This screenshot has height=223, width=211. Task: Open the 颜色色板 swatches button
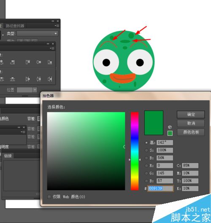pyautogui.click(x=191, y=132)
